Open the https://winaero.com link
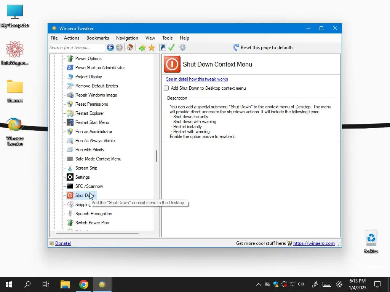The height and width of the screenshot is (292, 390). pos(314,243)
